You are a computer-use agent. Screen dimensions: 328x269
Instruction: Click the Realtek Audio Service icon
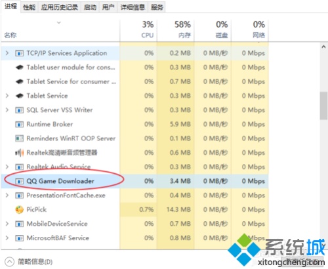[x=19, y=167]
